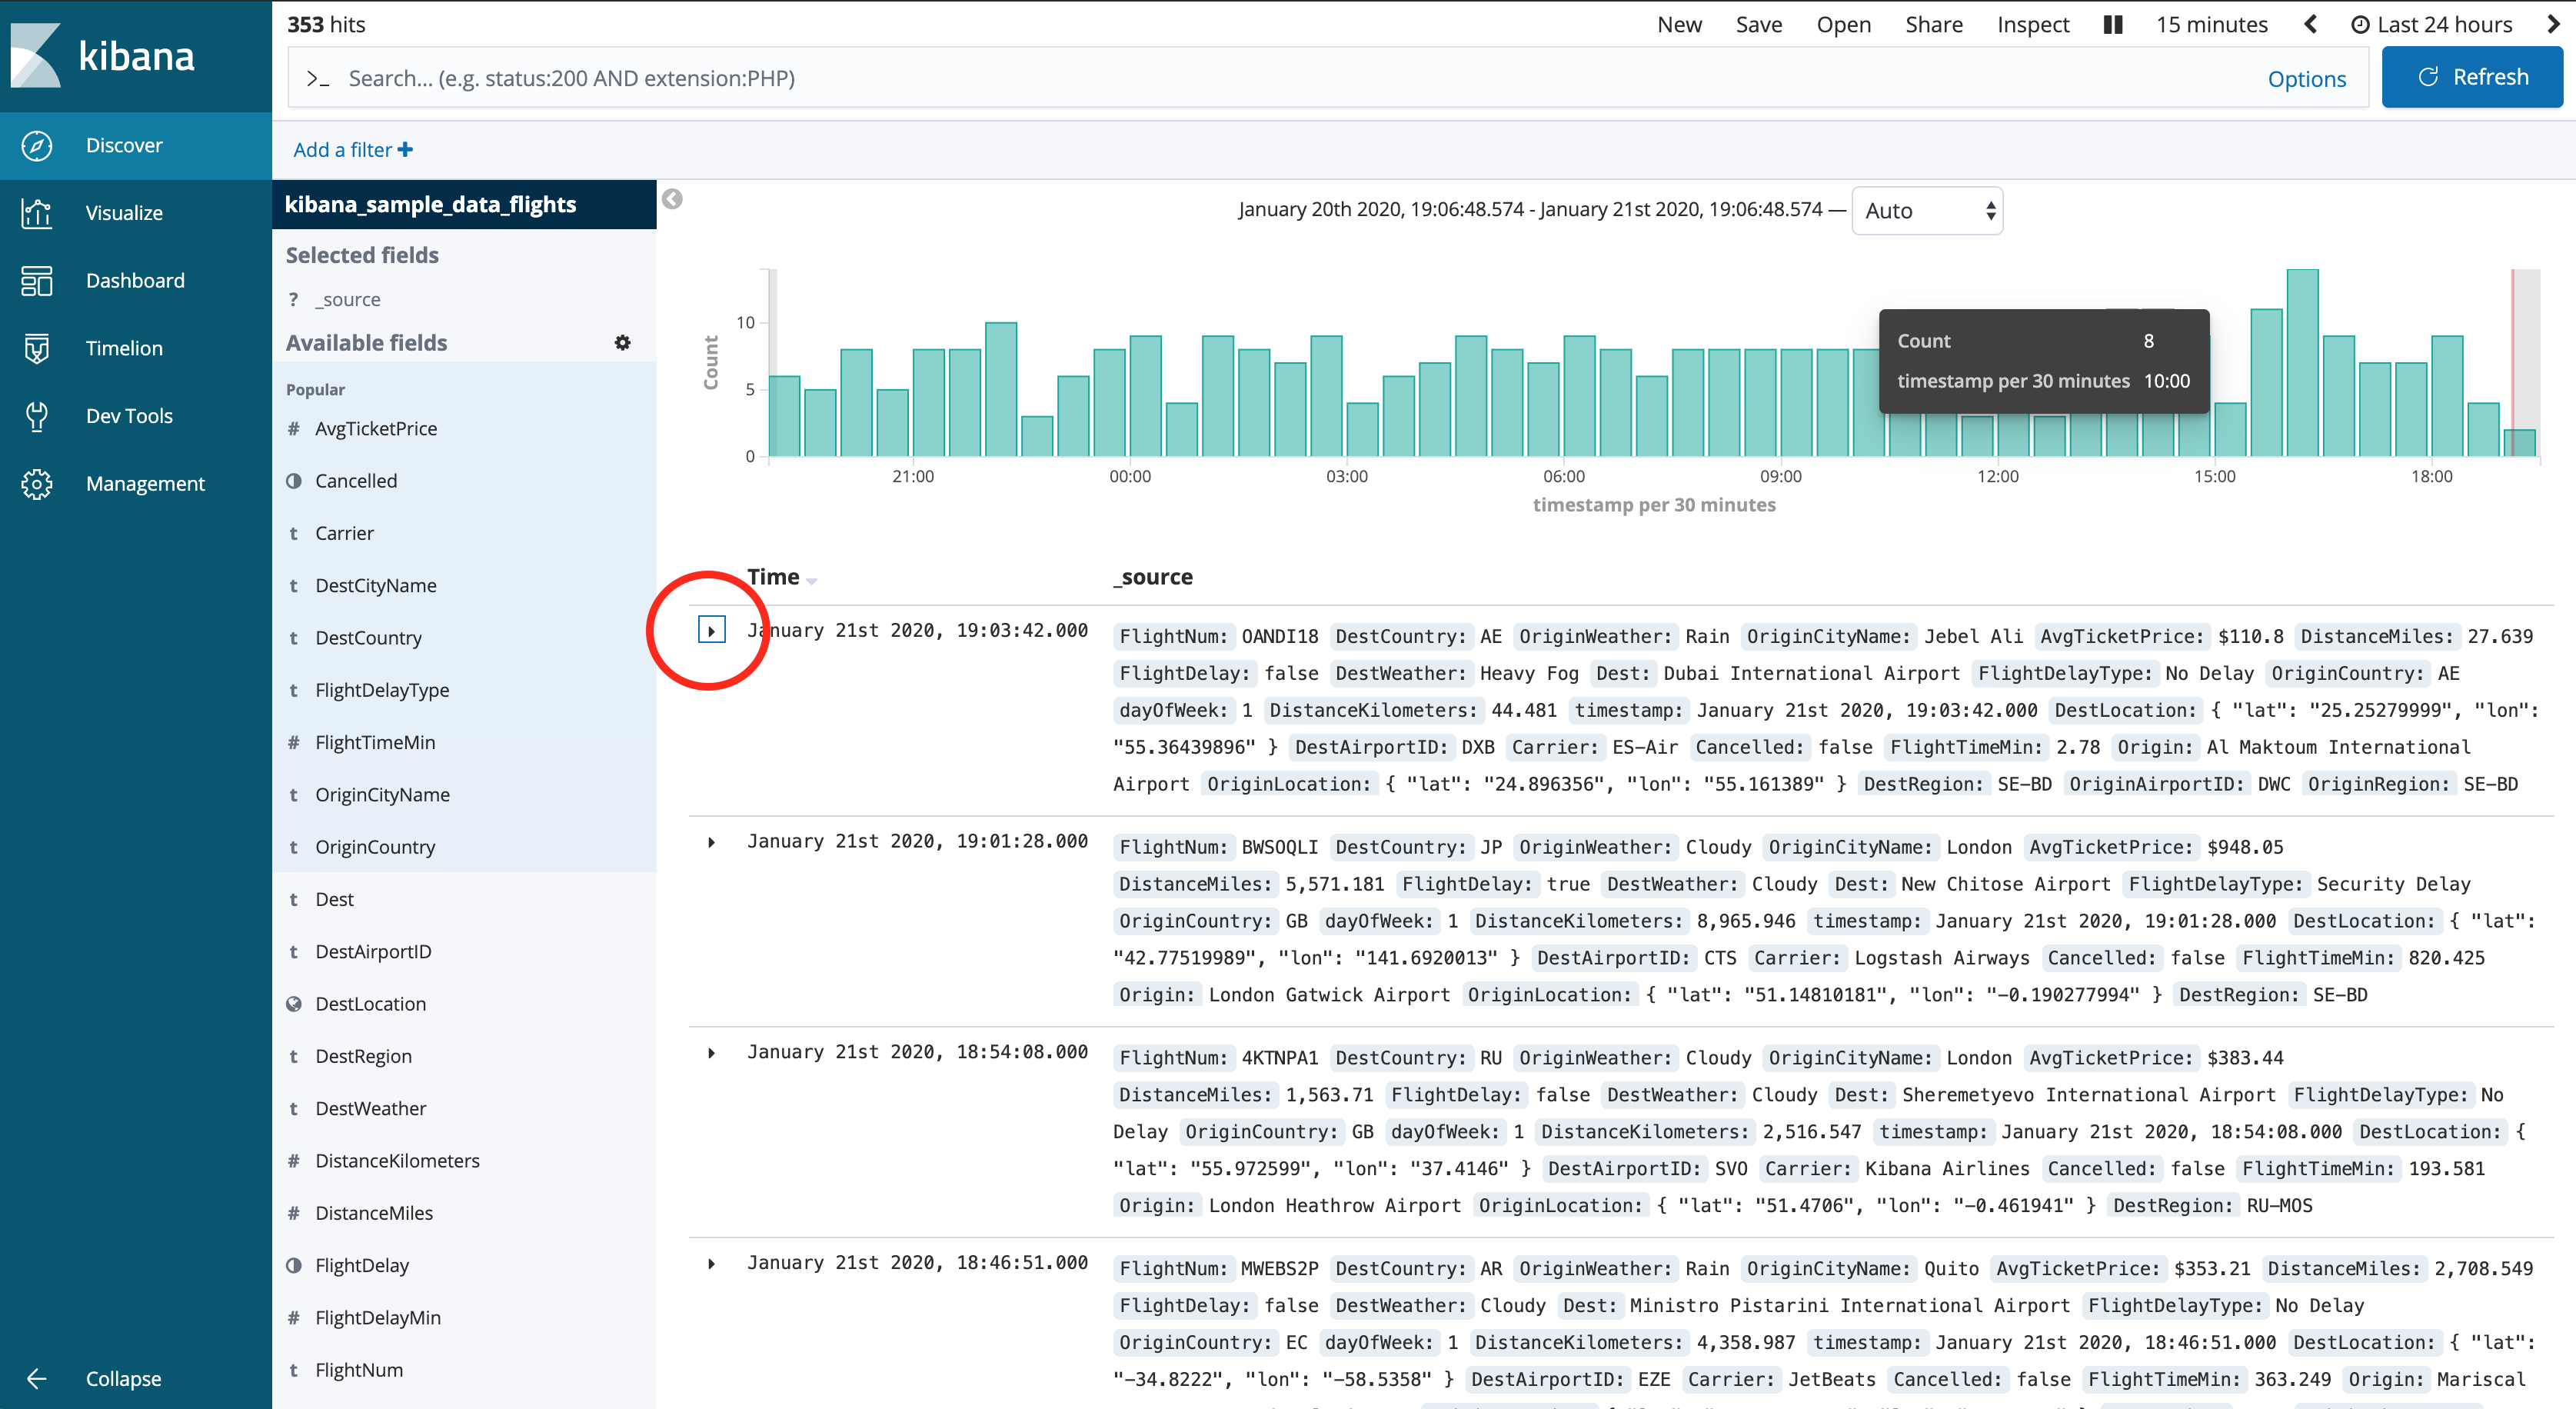Open the Save menu item
The image size is (2576, 1409).
coord(1759,25)
